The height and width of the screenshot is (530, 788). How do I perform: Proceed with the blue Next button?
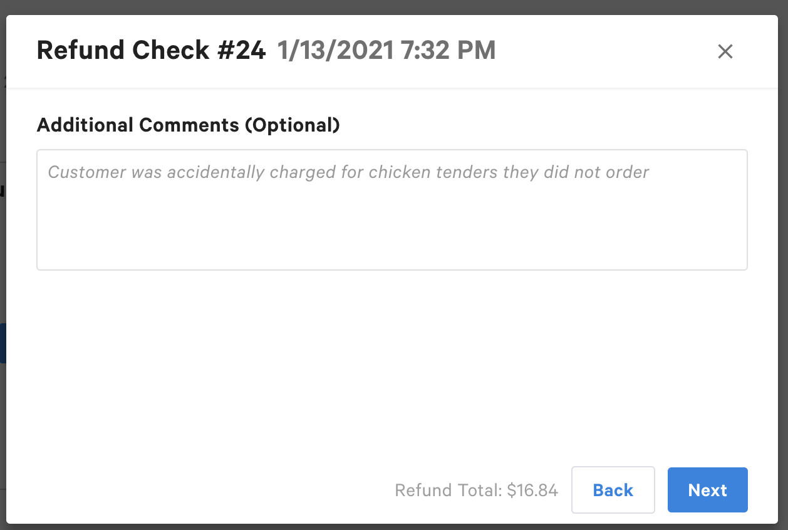tap(707, 490)
